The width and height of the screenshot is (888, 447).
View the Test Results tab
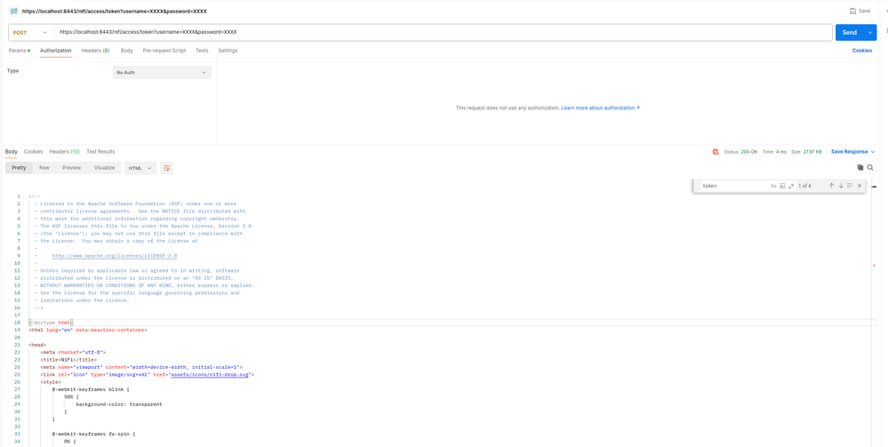point(100,152)
